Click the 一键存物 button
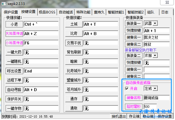Image resolution: width=175 pixels, height=120 pixels. point(14,108)
